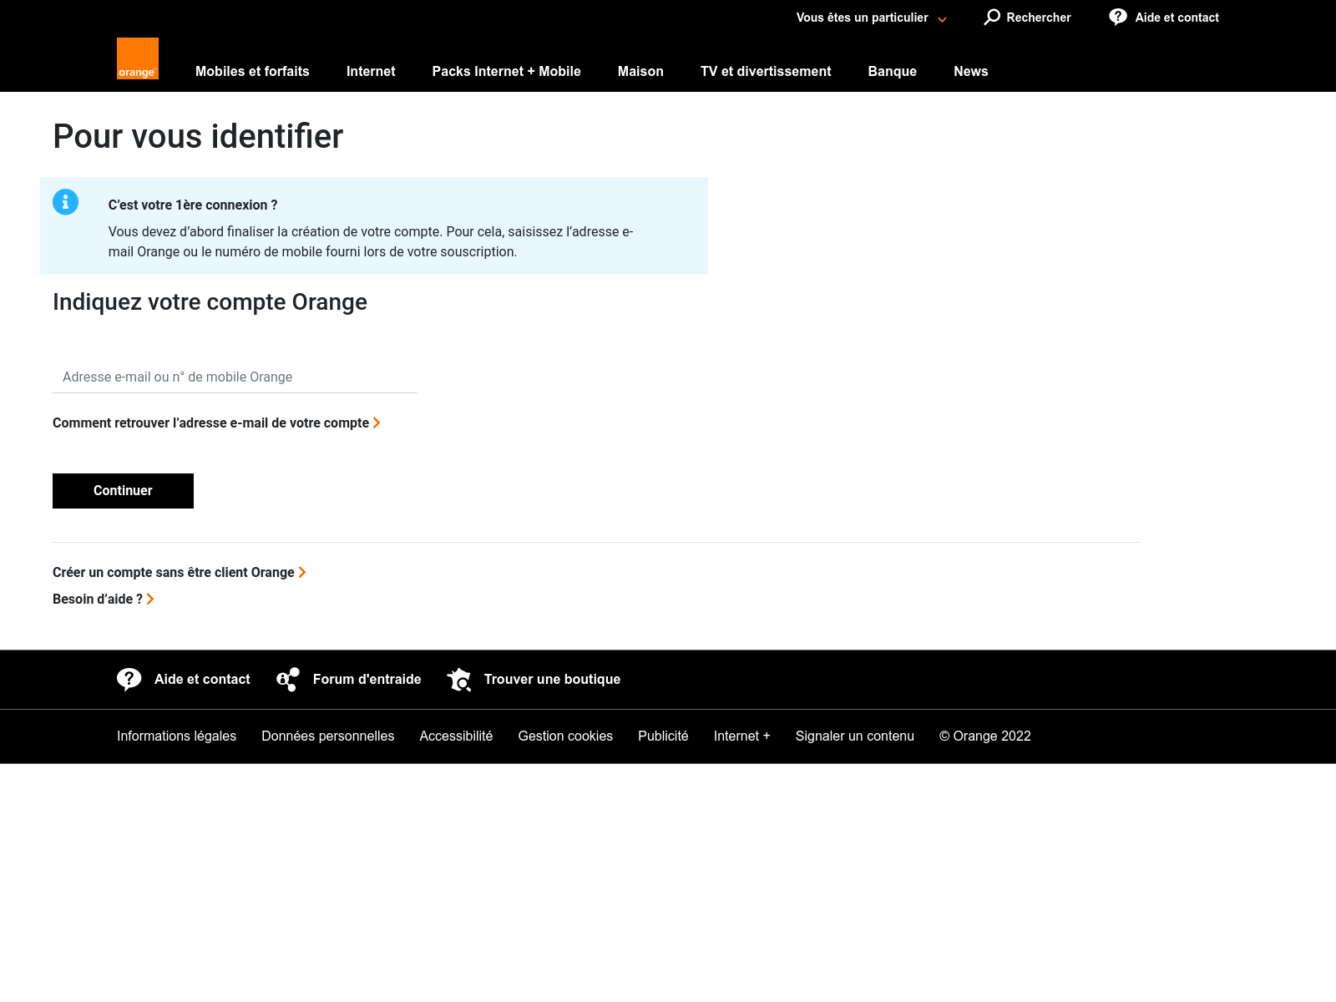
Task: Click the blue info icon in the notice
Action: (65, 202)
